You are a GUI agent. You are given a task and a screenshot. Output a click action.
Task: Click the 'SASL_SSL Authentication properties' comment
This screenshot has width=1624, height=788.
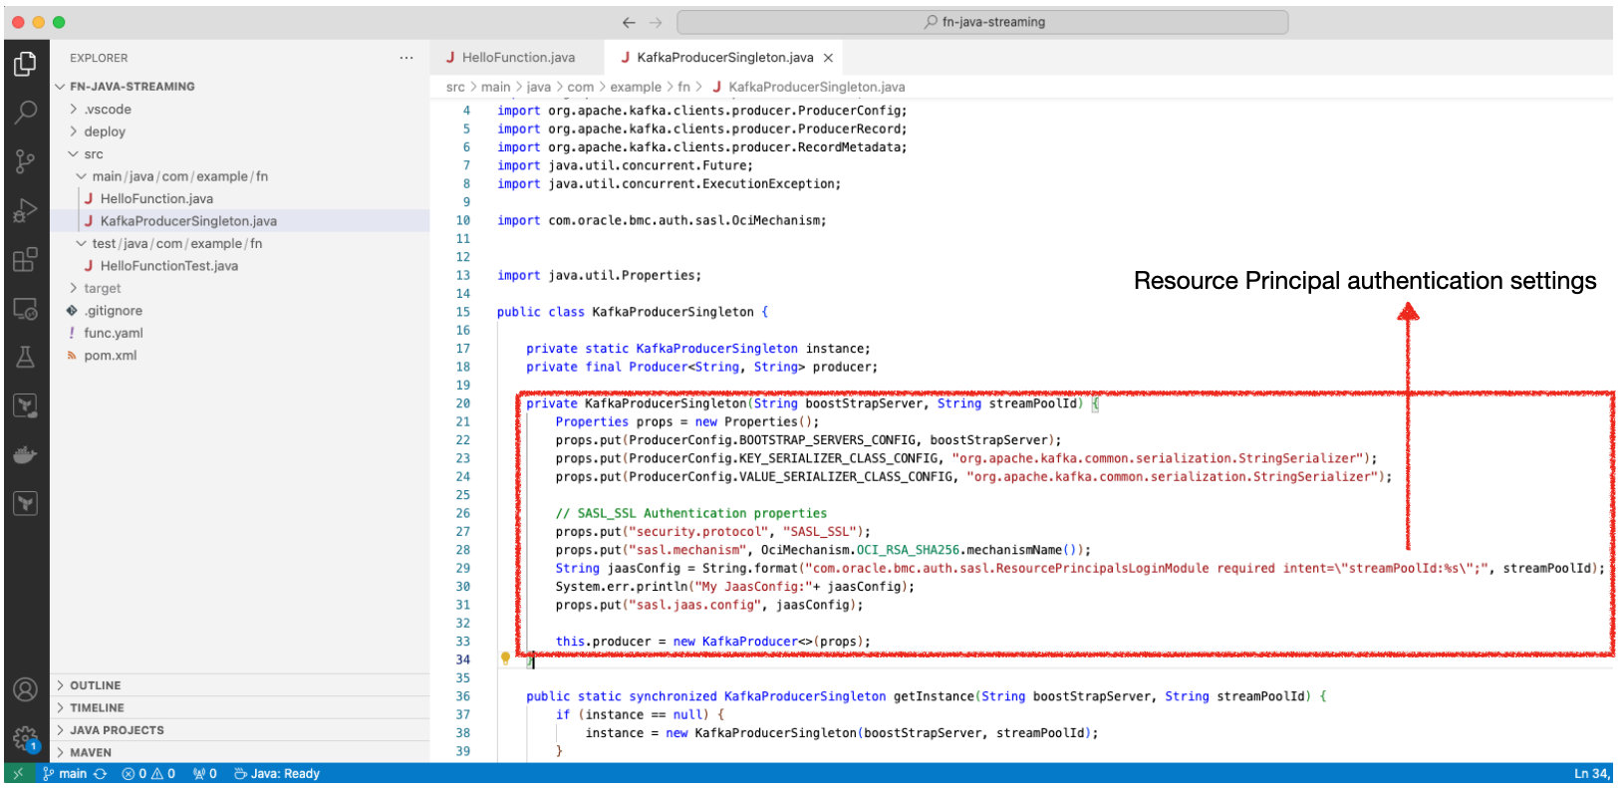pyautogui.click(x=702, y=513)
